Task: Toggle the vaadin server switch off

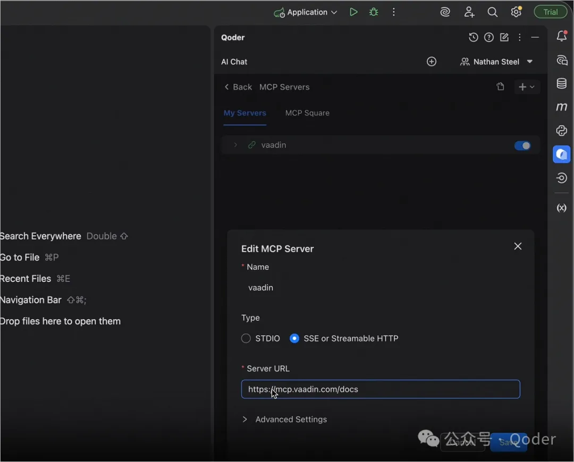Action: 522,146
